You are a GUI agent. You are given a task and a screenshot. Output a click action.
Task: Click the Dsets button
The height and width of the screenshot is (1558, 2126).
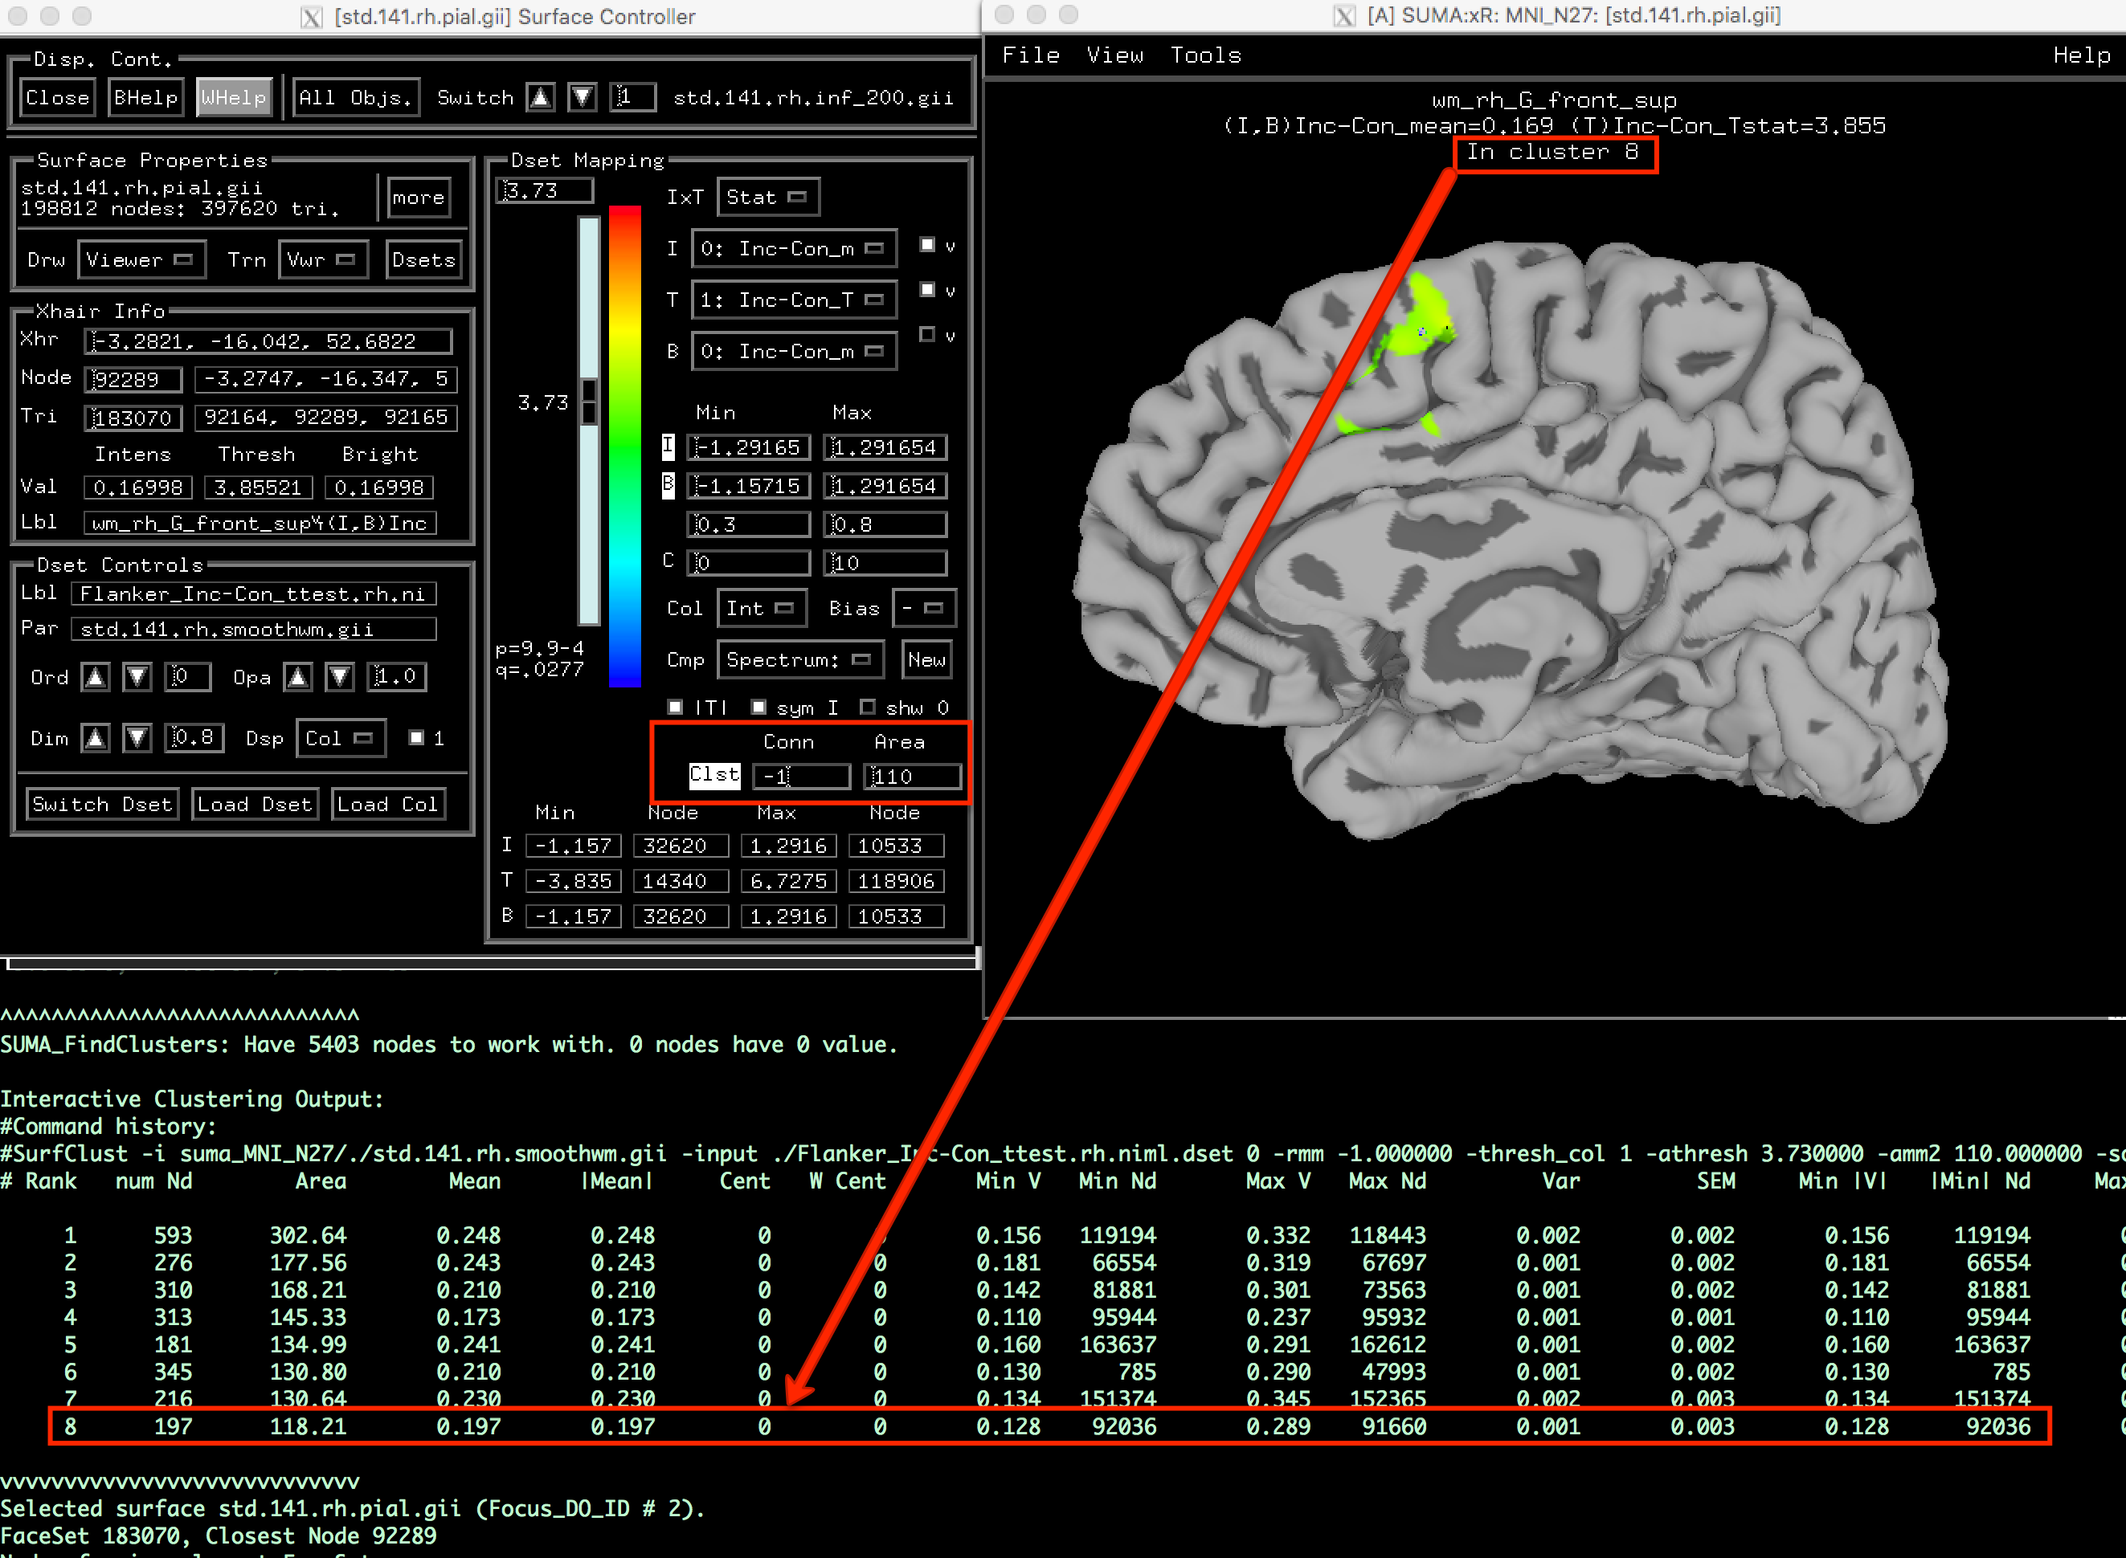[423, 259]
